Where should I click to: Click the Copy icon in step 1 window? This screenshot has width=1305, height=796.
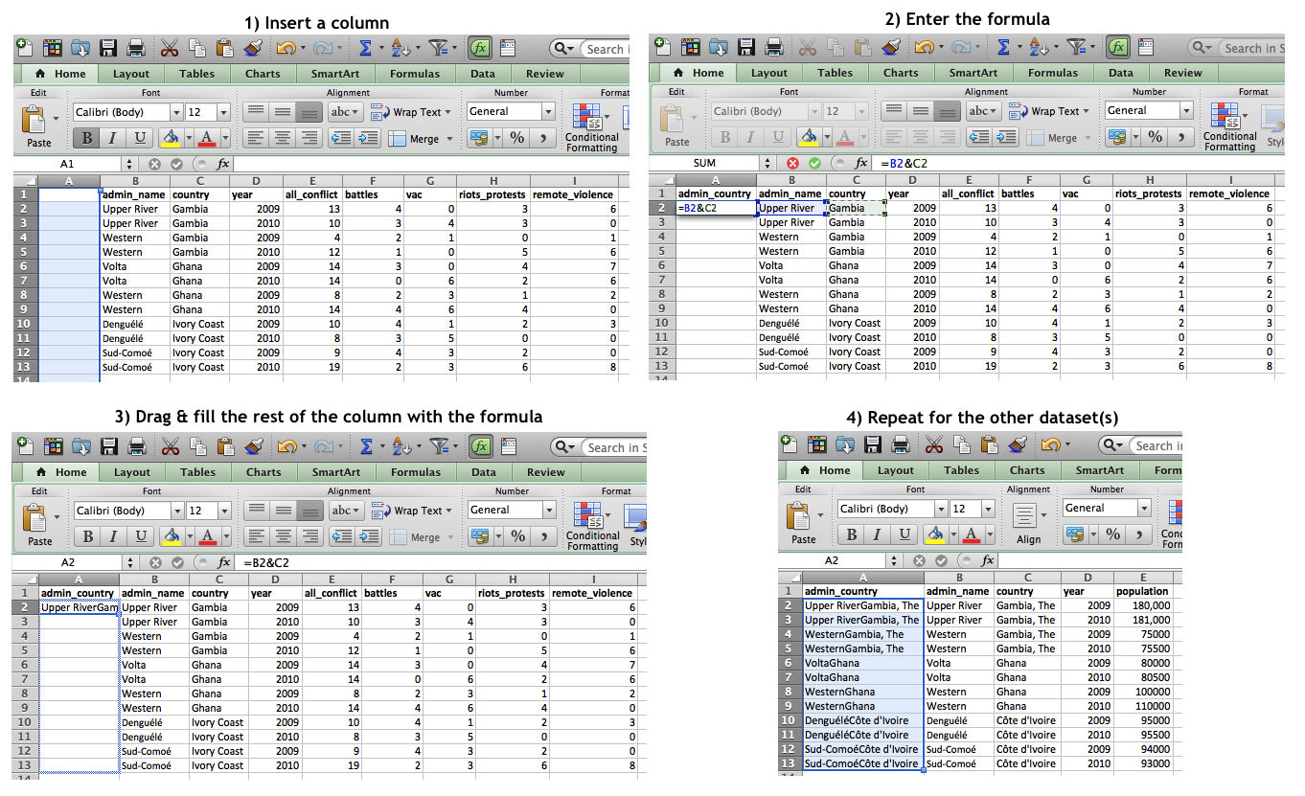click(x=197, y=47)
